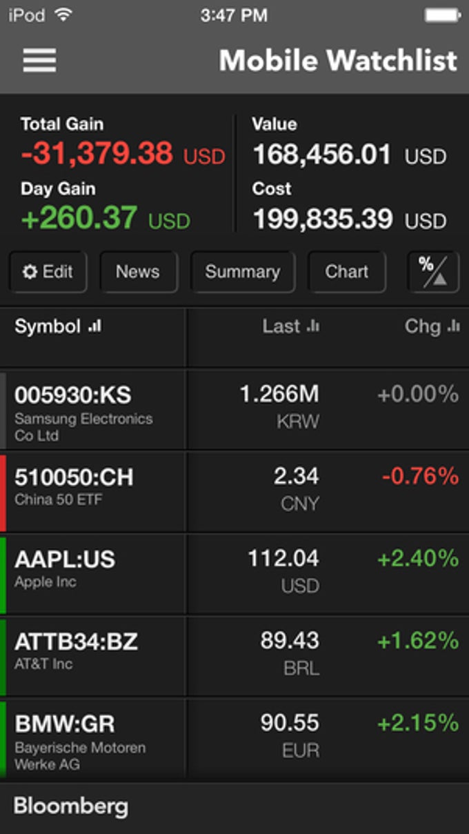Select the red loss indicator on 510050:CH
Viewport: 469px width, 834px height.
(3, 491)
